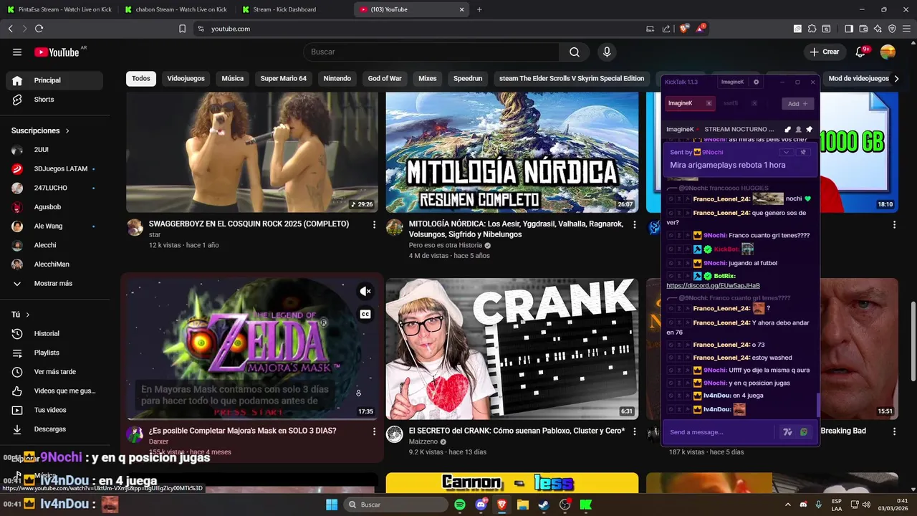The image size is (917, 516).
Task: Open options menu for El SECRETO del CRANK
Action: click(634, 431)
